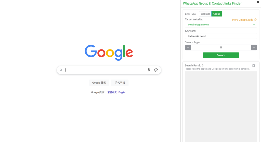Click the 手气不错 button

120,83
